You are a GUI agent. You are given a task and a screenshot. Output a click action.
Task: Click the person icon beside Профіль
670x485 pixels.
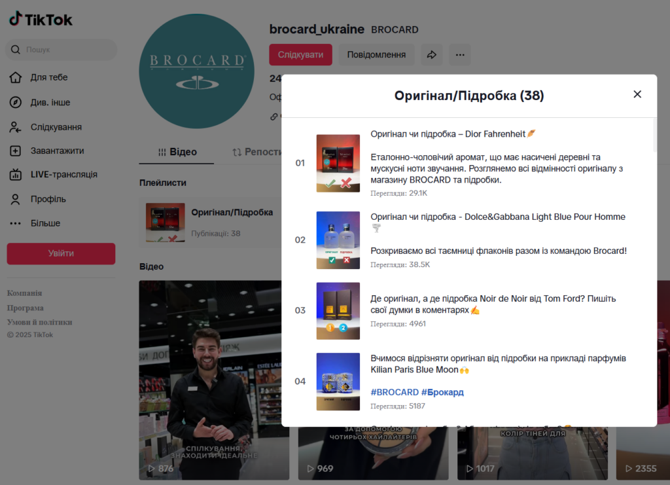click(16, 199)
